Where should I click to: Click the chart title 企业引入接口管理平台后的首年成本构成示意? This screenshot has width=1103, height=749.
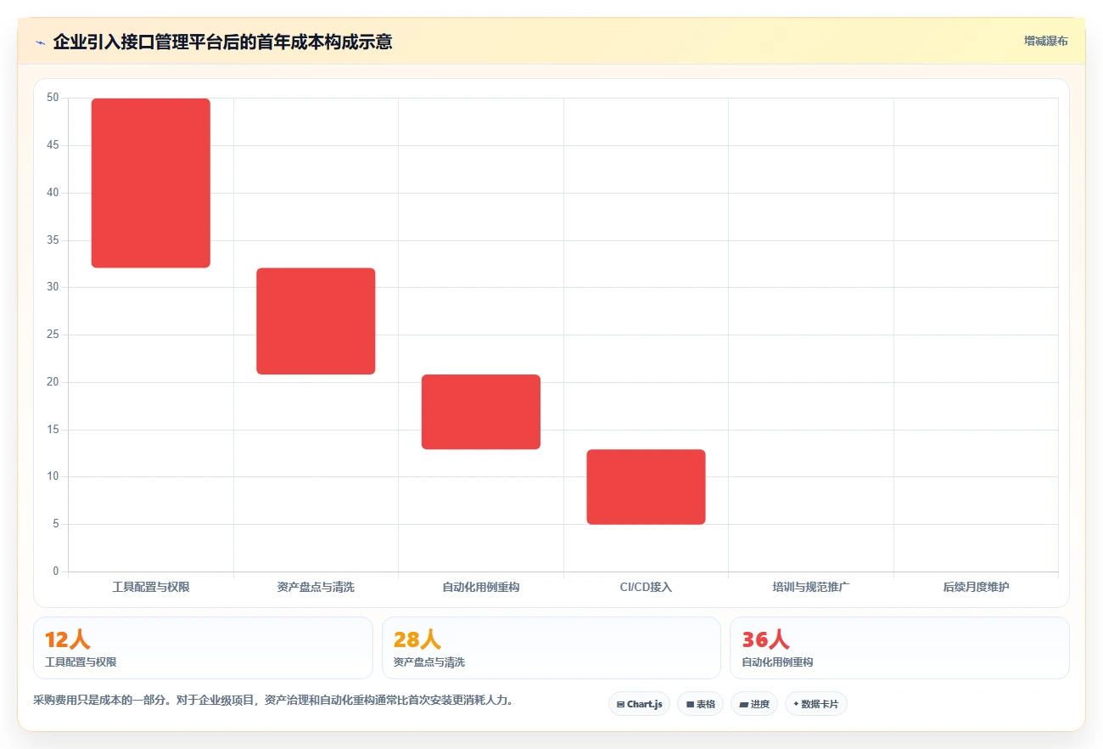click(222, 42)
